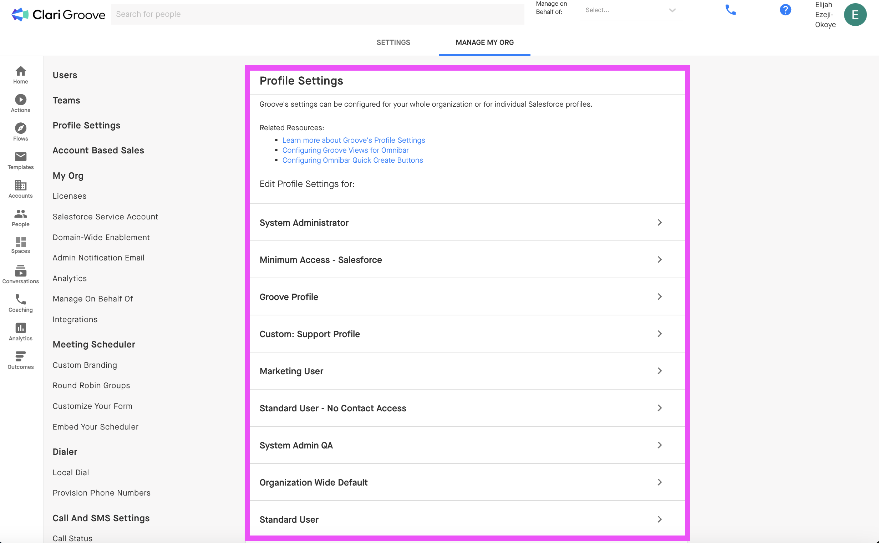Open the Home sidebar icon

click(20, 75)
